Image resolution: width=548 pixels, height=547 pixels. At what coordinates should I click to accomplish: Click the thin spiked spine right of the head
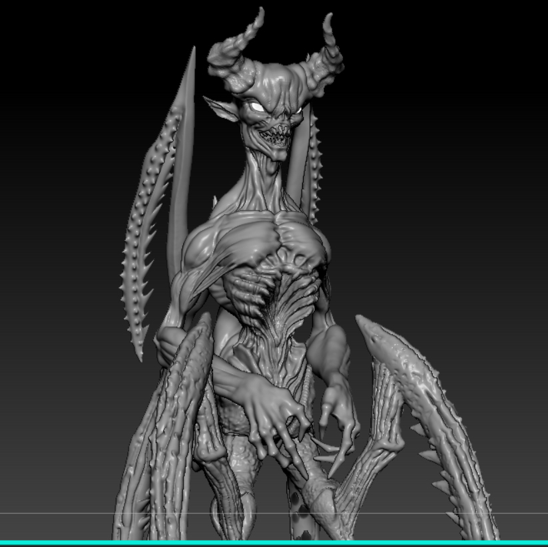(314, 168)
